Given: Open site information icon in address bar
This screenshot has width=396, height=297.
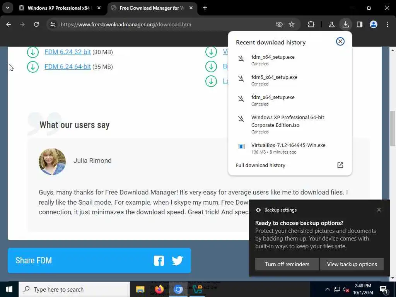Looking at the screenshot, I should tap(53, 24).
